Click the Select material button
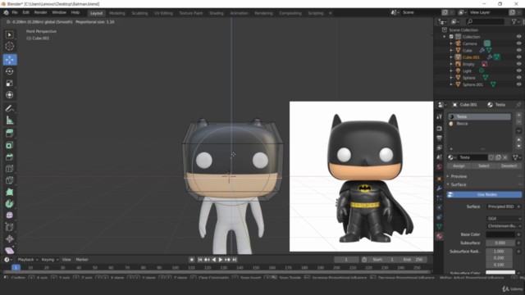This screenshot has height=295, width=525. (x=484, y=166)
